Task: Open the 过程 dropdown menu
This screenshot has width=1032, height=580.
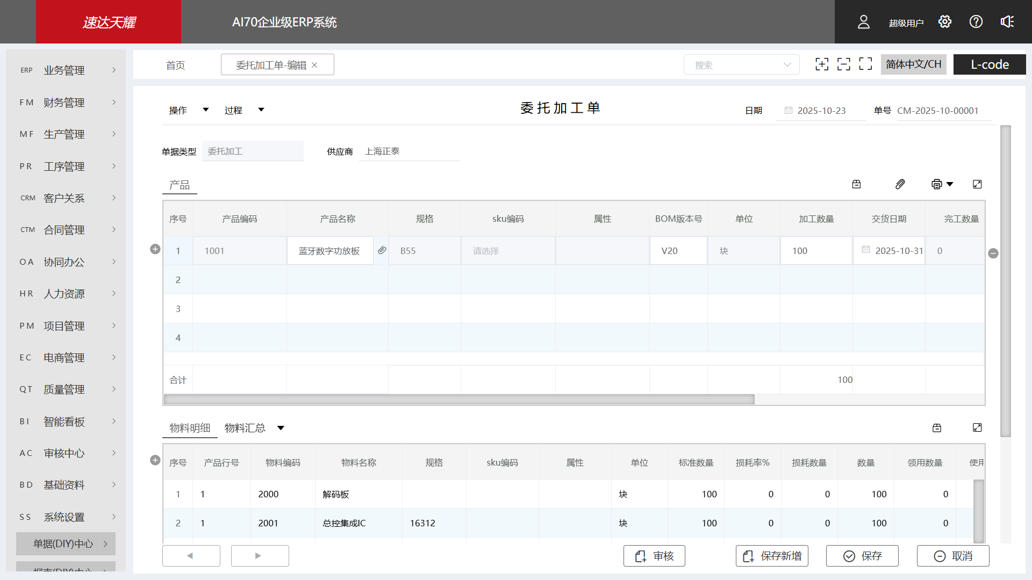Action: tap(243, 110)
